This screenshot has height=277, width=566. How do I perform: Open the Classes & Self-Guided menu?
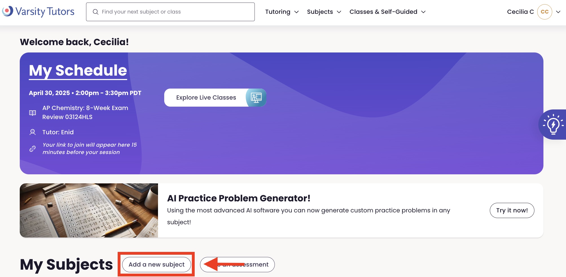point(387,12)
